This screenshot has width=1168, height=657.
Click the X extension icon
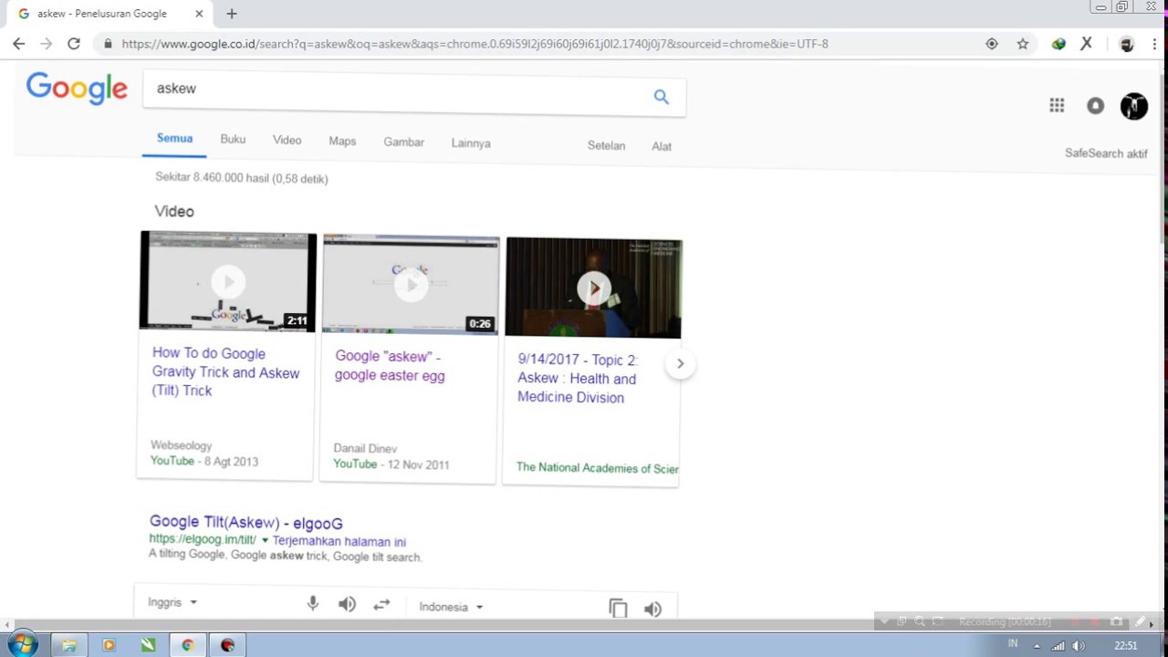[x=1086, y=44]
